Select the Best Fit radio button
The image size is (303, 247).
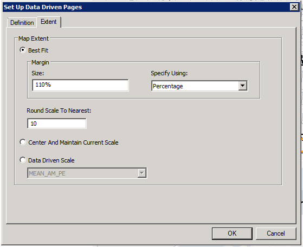pyautogui.click(x=23, y=50)
